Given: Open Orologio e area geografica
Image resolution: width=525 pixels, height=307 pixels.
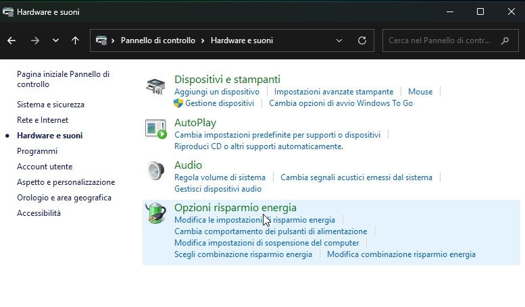Looking at the screenshot, I should click(x=64, y=198).
